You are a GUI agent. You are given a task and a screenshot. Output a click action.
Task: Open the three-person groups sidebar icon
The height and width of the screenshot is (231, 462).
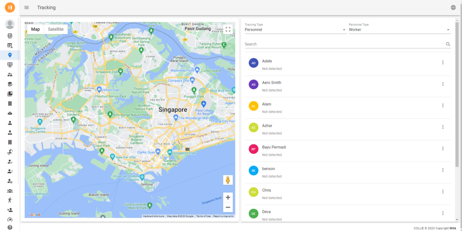(x=10, y=191)
